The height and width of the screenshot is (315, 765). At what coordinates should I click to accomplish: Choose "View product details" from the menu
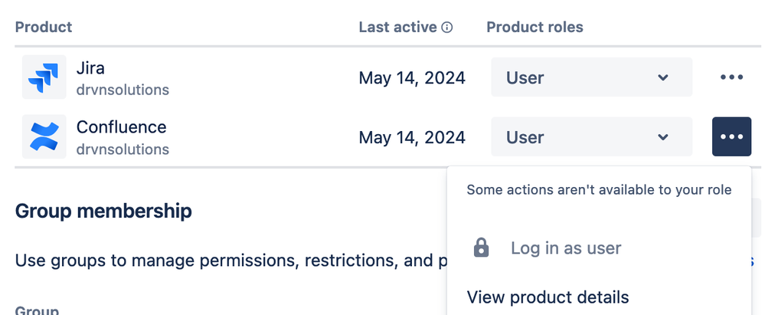point(548,297)
